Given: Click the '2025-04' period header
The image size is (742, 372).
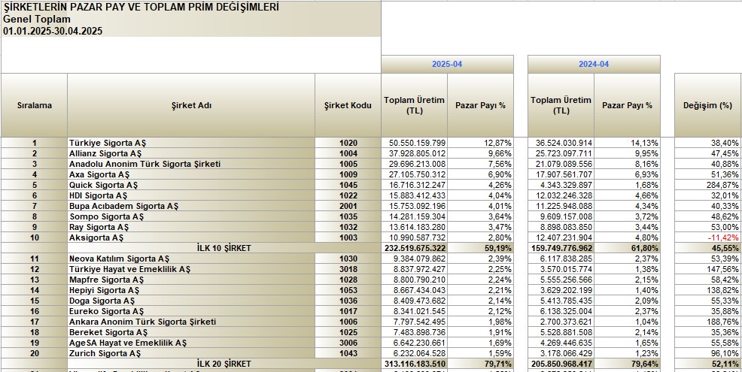Looking at the screenshot, I should [x=447, y=65].
